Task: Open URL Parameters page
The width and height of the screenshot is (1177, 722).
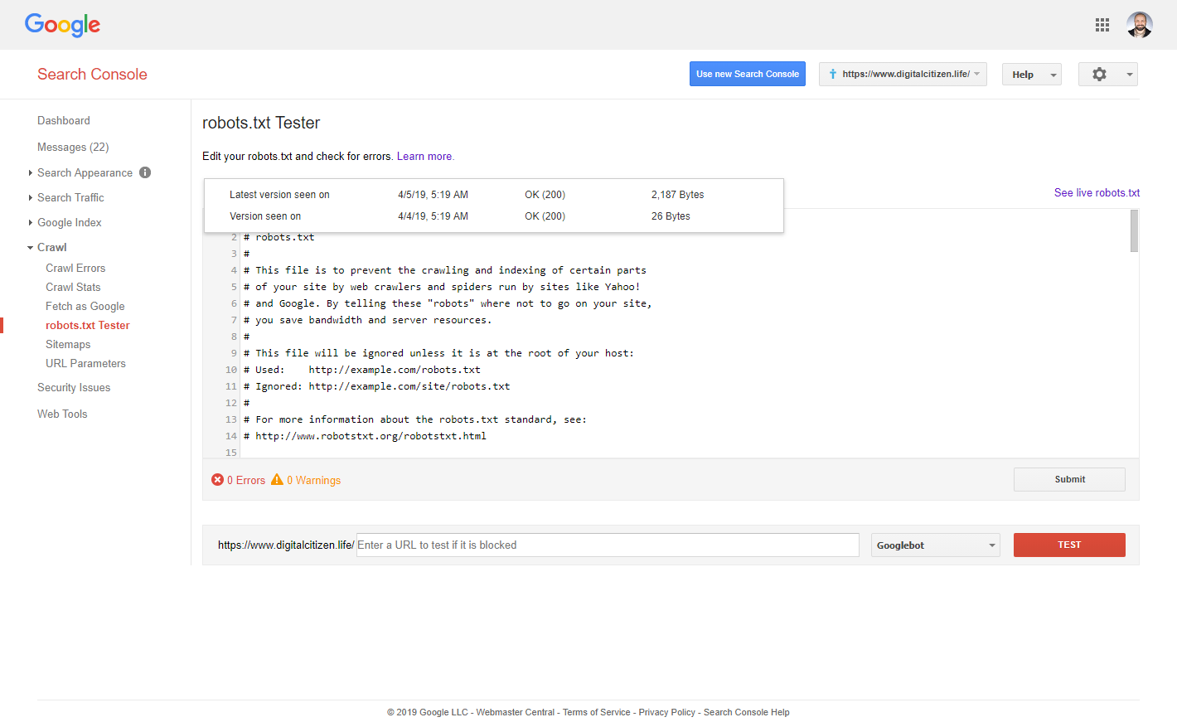Action: [85, 363]
